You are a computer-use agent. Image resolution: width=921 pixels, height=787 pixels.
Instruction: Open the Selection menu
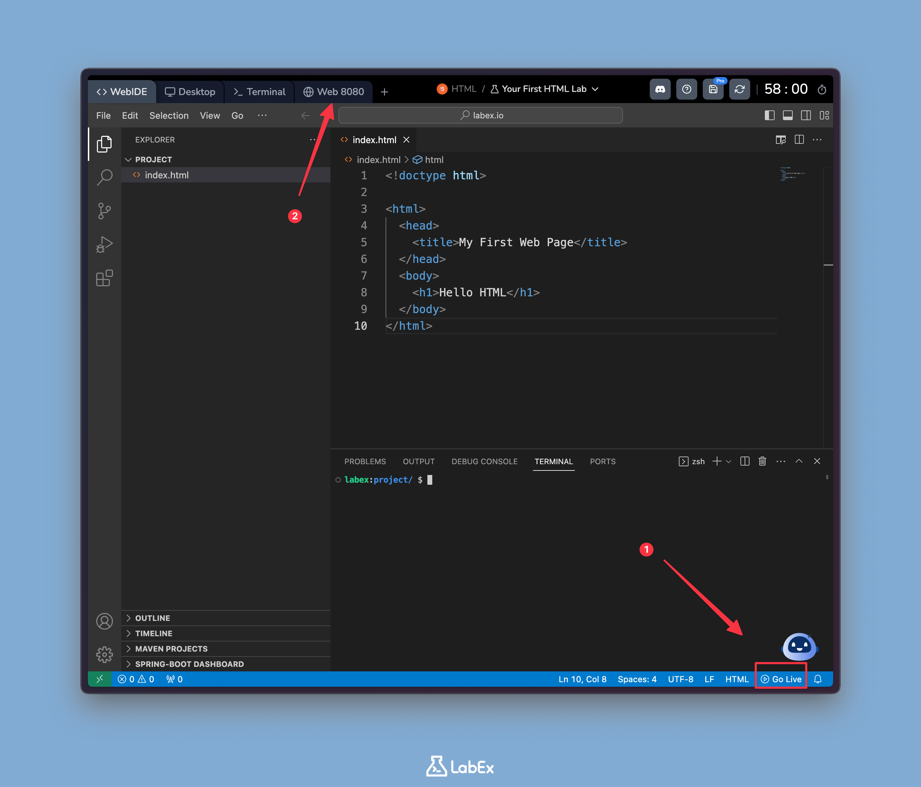[x=169, y=115]
